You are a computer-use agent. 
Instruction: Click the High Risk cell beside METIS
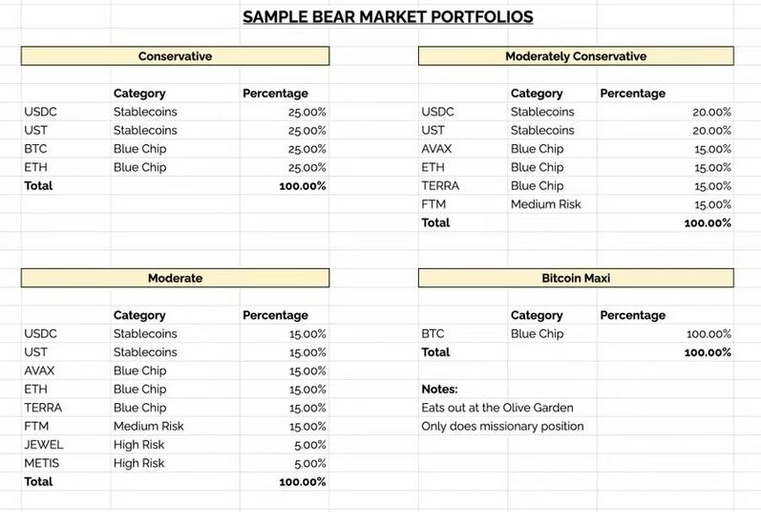click(139, 463)
